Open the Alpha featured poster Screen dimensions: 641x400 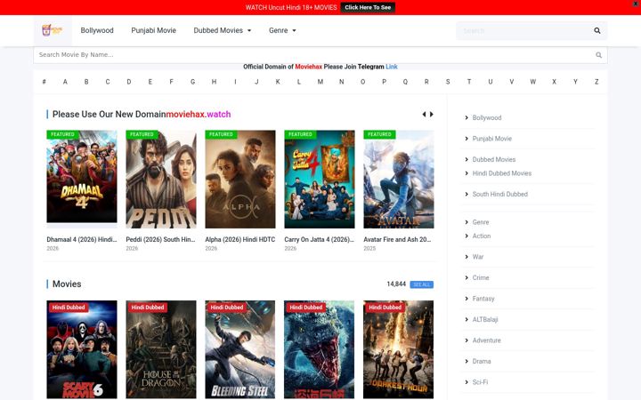pyautogui.click(x=240, y=179)
